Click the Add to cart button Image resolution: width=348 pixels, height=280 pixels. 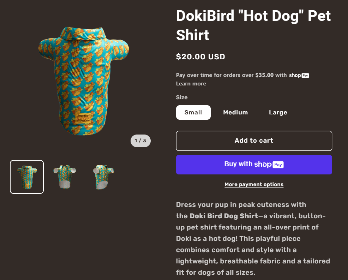(x=254, y=141)
